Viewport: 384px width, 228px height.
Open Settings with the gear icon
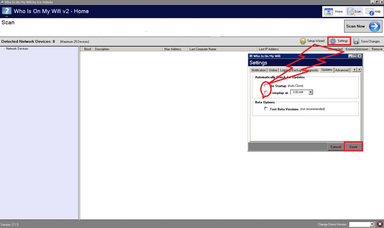339,41
